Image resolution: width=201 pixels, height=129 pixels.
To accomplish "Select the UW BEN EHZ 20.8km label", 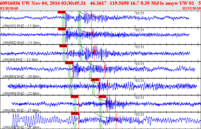I will (x=20, y=77).
